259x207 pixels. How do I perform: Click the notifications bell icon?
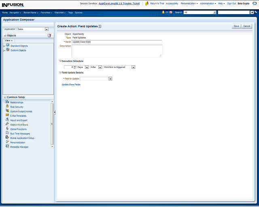pyautogui.click(x=163, y=13)
